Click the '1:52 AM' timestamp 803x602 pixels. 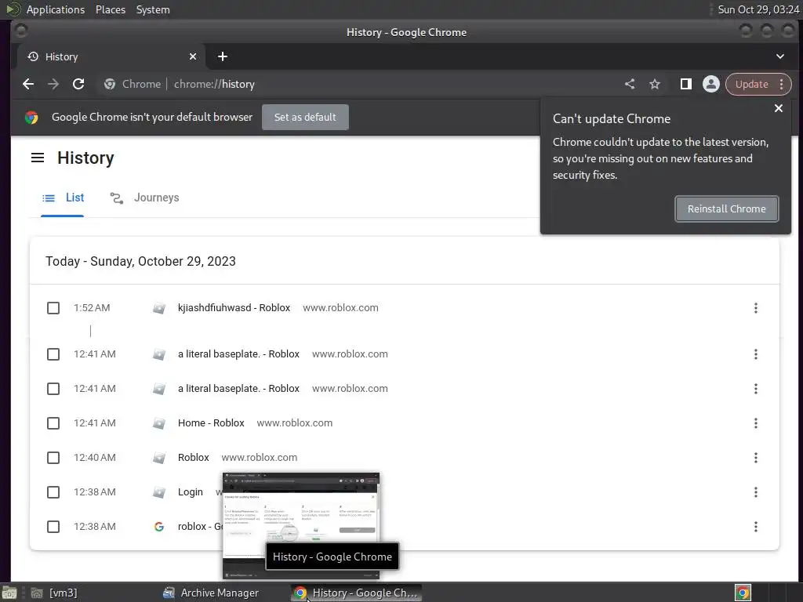coord(92,307)
